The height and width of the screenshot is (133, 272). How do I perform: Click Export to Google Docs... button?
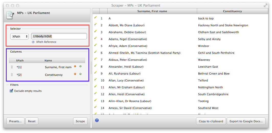click(246, 121)
